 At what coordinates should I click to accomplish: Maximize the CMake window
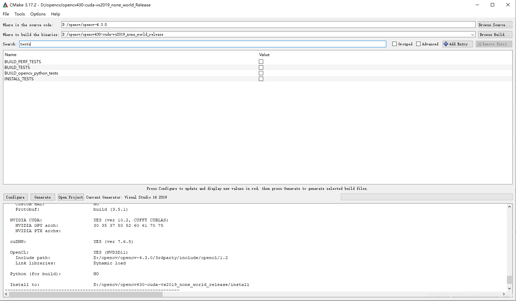point(492,5)
